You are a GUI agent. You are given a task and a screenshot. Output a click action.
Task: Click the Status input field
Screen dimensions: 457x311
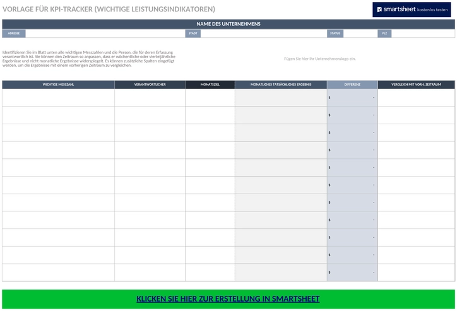(x=360, y=33)
